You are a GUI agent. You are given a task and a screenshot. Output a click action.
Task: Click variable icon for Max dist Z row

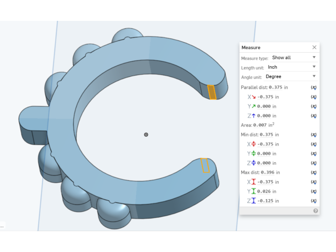(x=314, y=201)
